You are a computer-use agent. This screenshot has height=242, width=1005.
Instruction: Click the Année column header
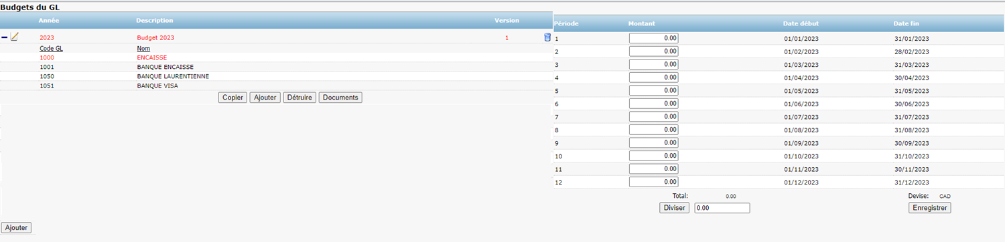click(x=50, y=21)
